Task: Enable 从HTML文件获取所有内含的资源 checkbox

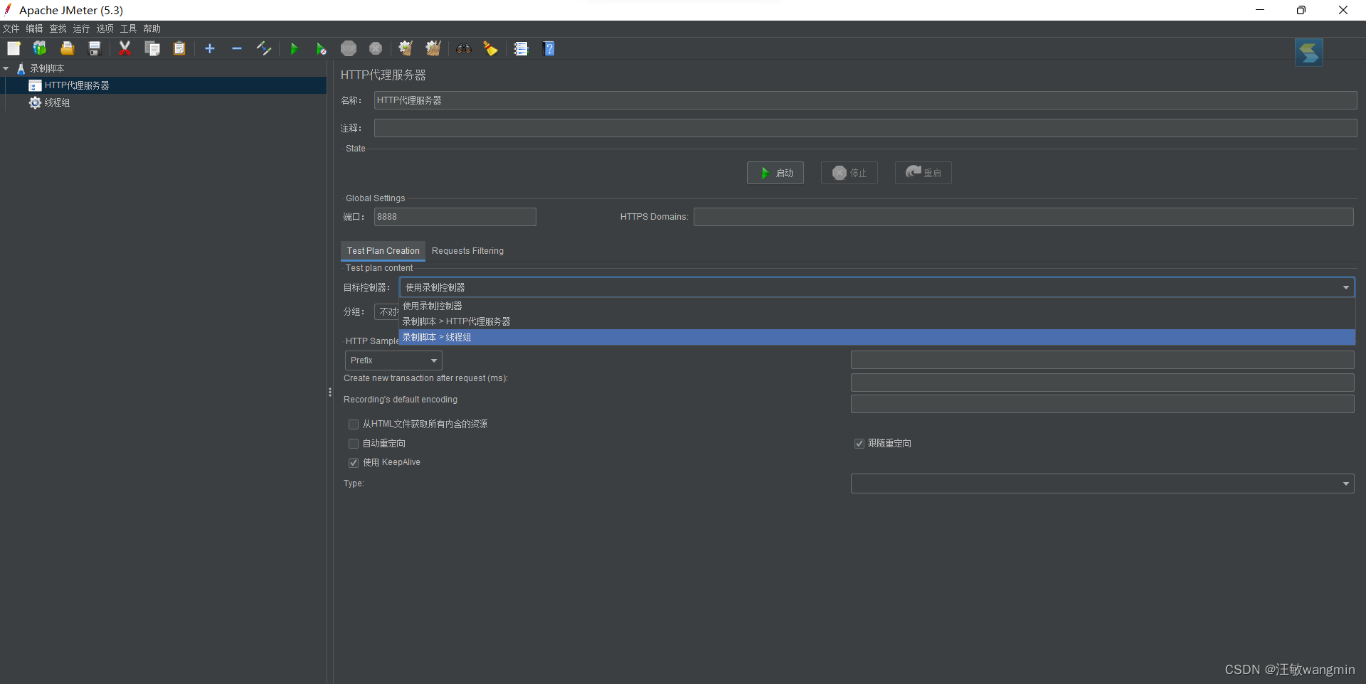Action: click(354, 424)
